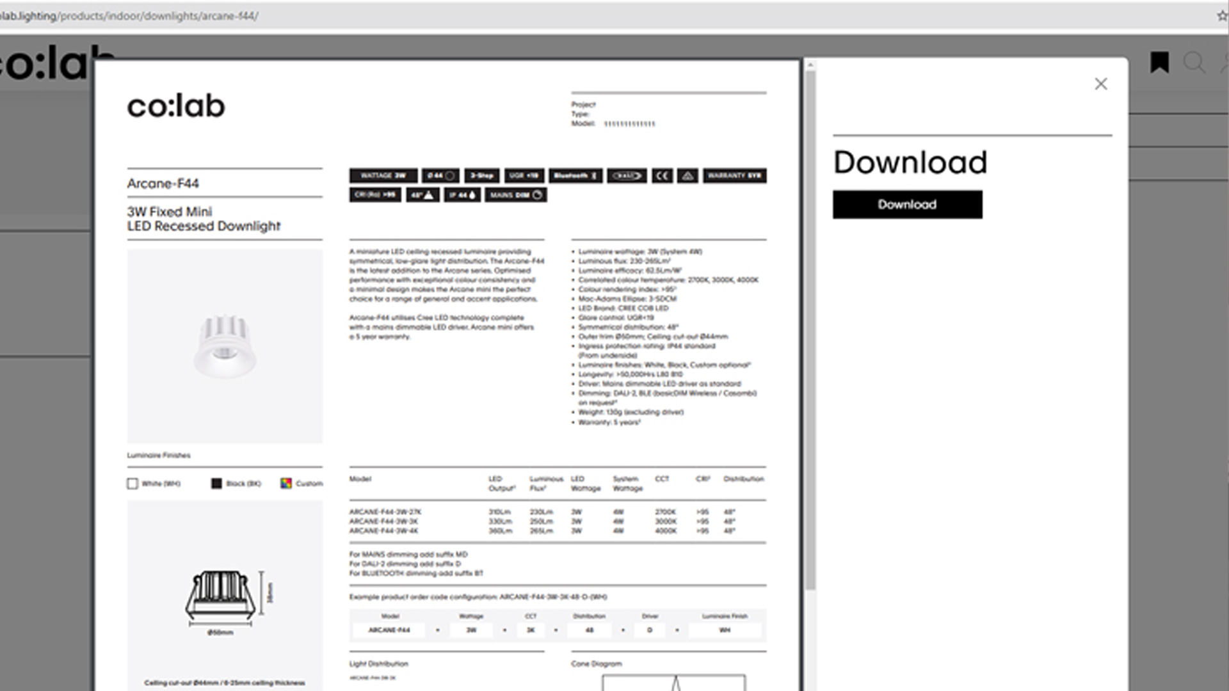Click the 'Ceiling cut-out Ø44mm' caption
The width and height of the screenshot is (1229, 691).
pyautogui.click(x=225, y=683)
